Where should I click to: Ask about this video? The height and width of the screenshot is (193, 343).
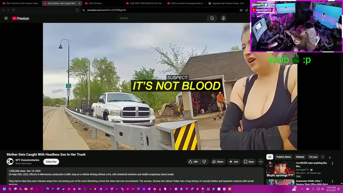(x=234, y=162)
